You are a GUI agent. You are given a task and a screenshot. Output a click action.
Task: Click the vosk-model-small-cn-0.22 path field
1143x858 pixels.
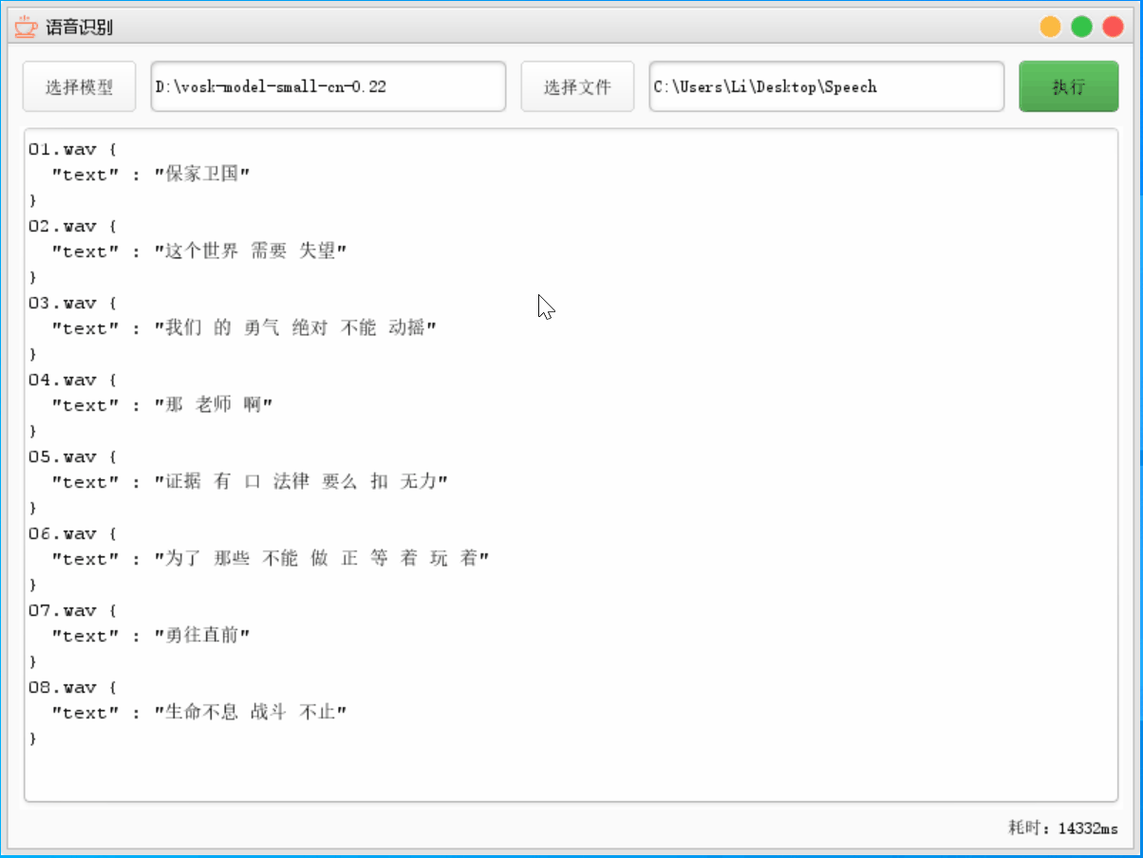click(328, 86)
